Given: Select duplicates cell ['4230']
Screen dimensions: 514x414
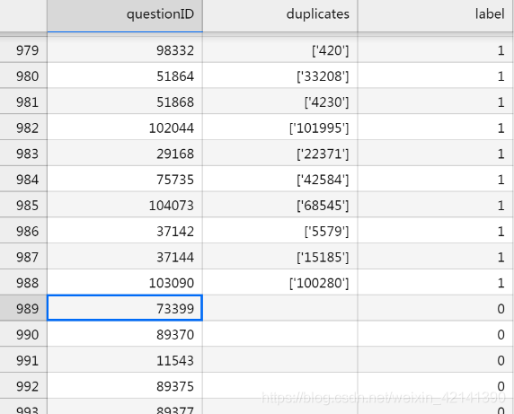Looking at the screenshot, I should point(280,101).
